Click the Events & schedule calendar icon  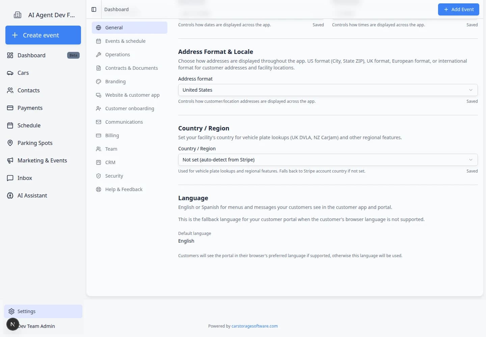click(99, 41)
